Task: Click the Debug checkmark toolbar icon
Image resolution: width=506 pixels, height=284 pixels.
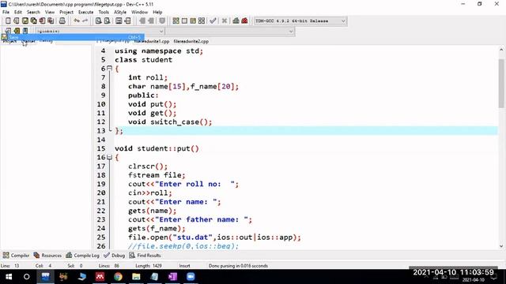Action: [x=213, y=21]
